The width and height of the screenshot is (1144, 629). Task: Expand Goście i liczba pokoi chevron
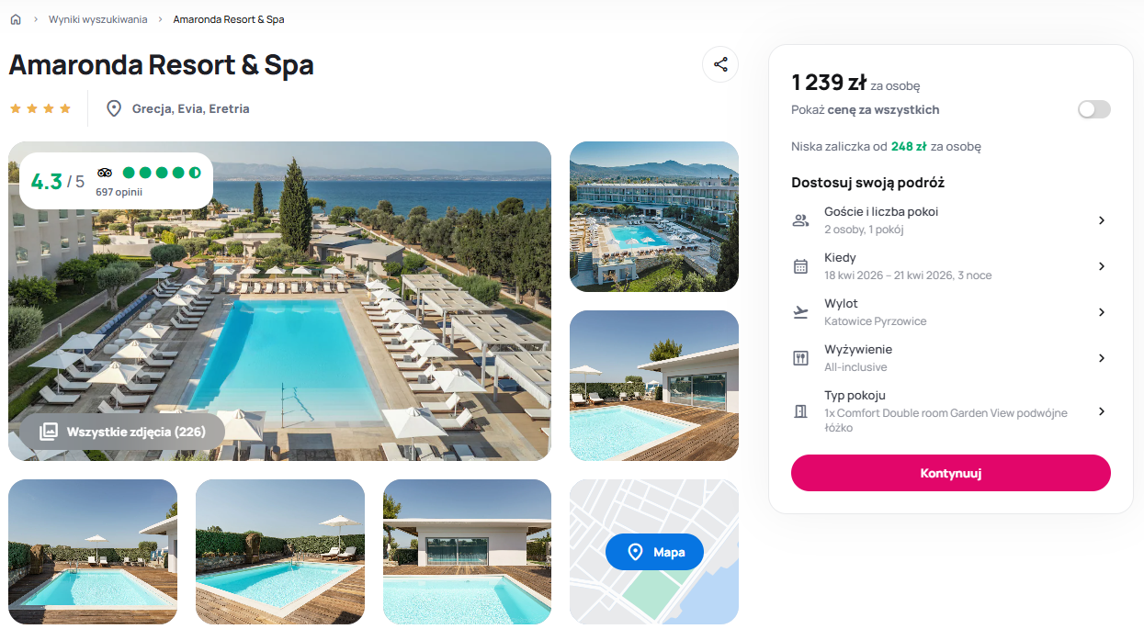coord(1102,220)
